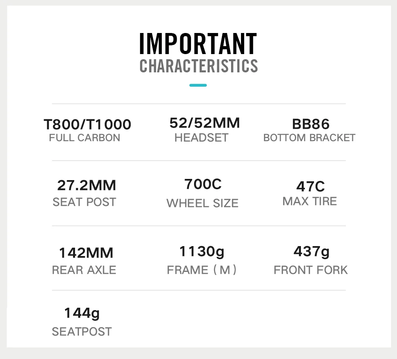Screen dimensions: 397x359
Task: Select the 47C max tire value
Action: tap(310, 186)
